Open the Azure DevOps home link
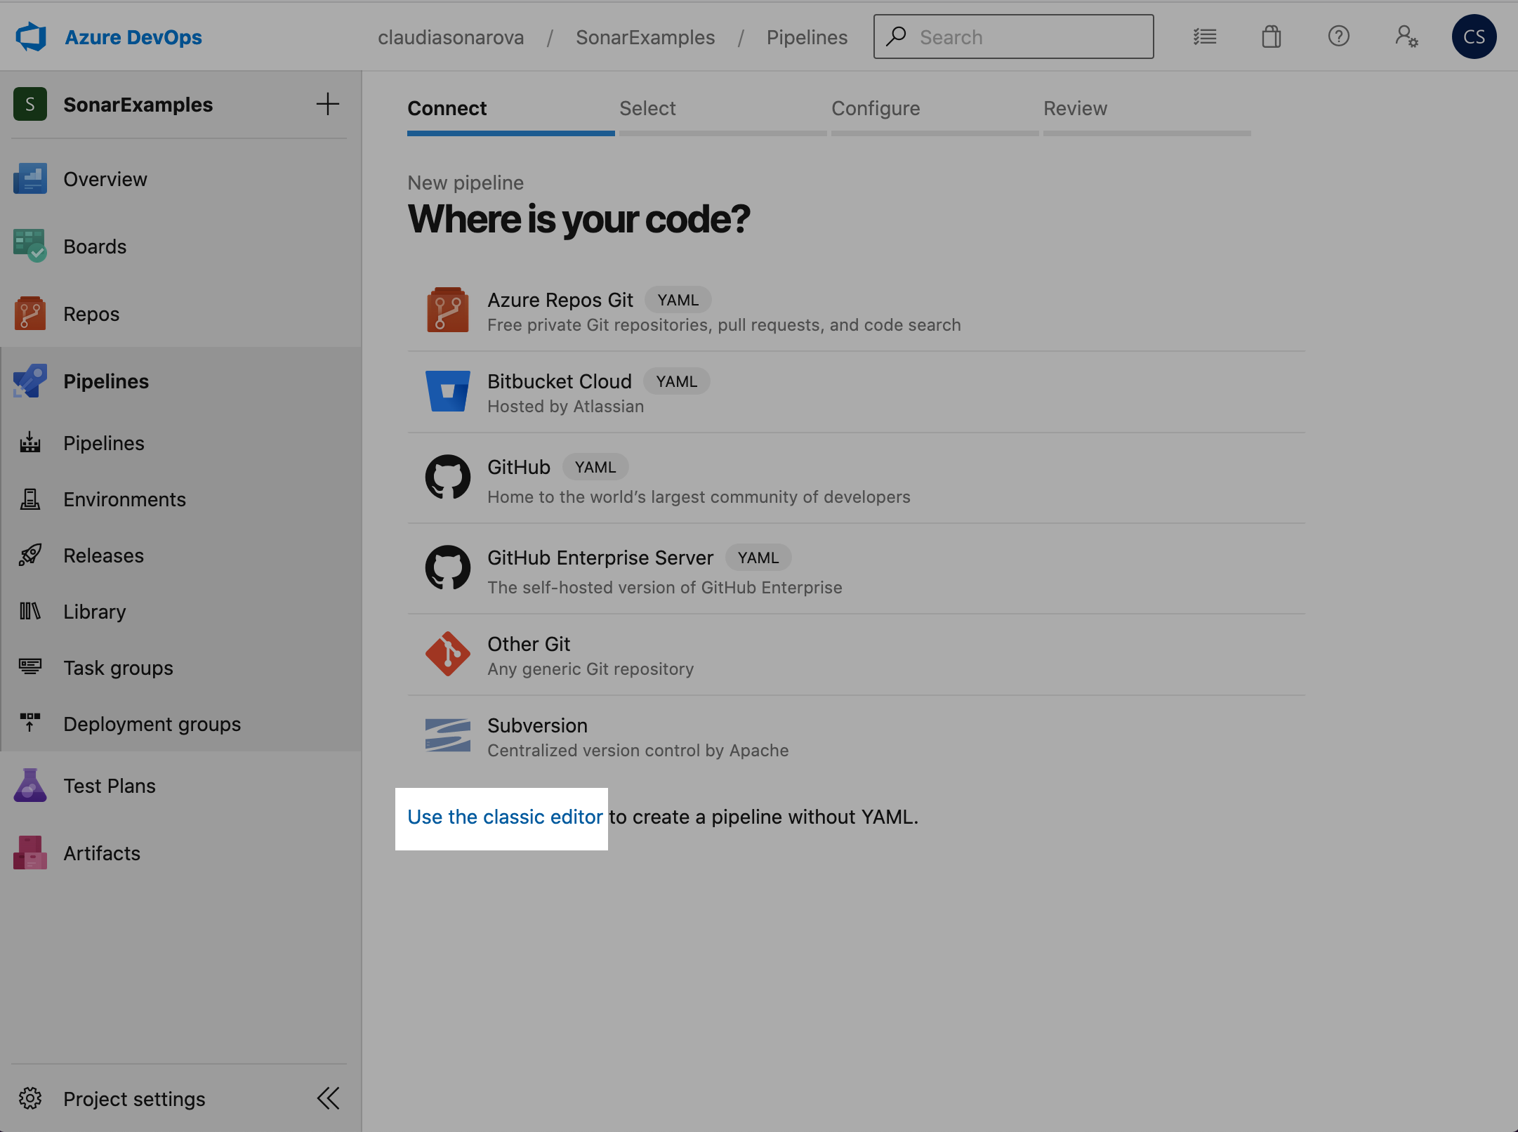 point(133,37)
